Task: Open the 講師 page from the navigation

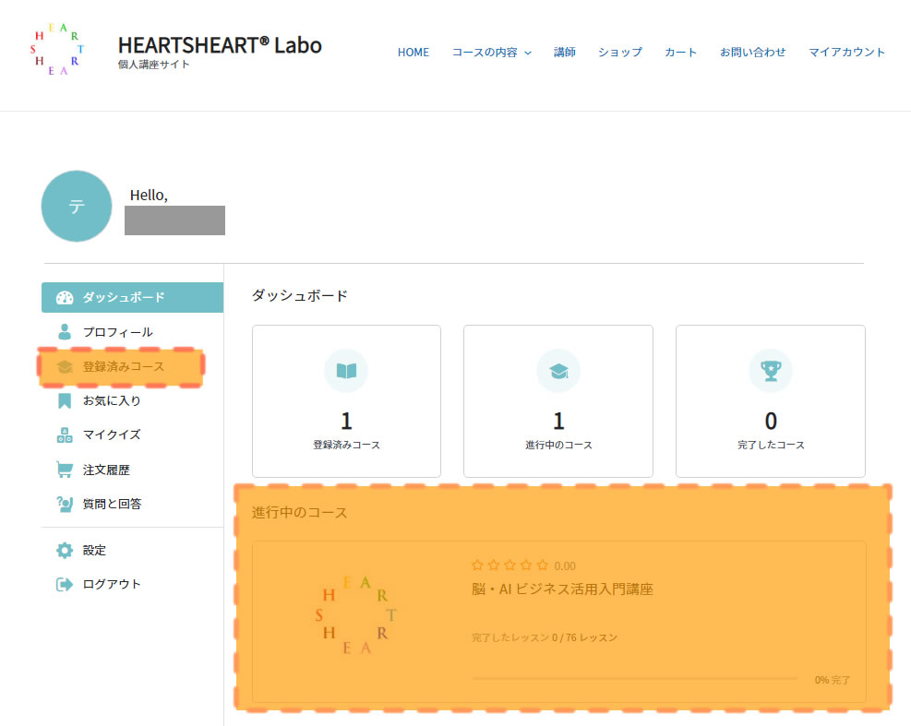Action: [564, 53]
